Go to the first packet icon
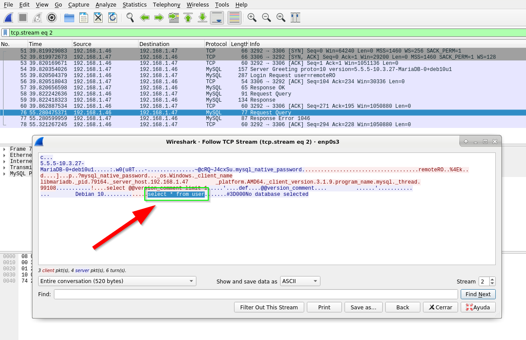 point(188,18)
